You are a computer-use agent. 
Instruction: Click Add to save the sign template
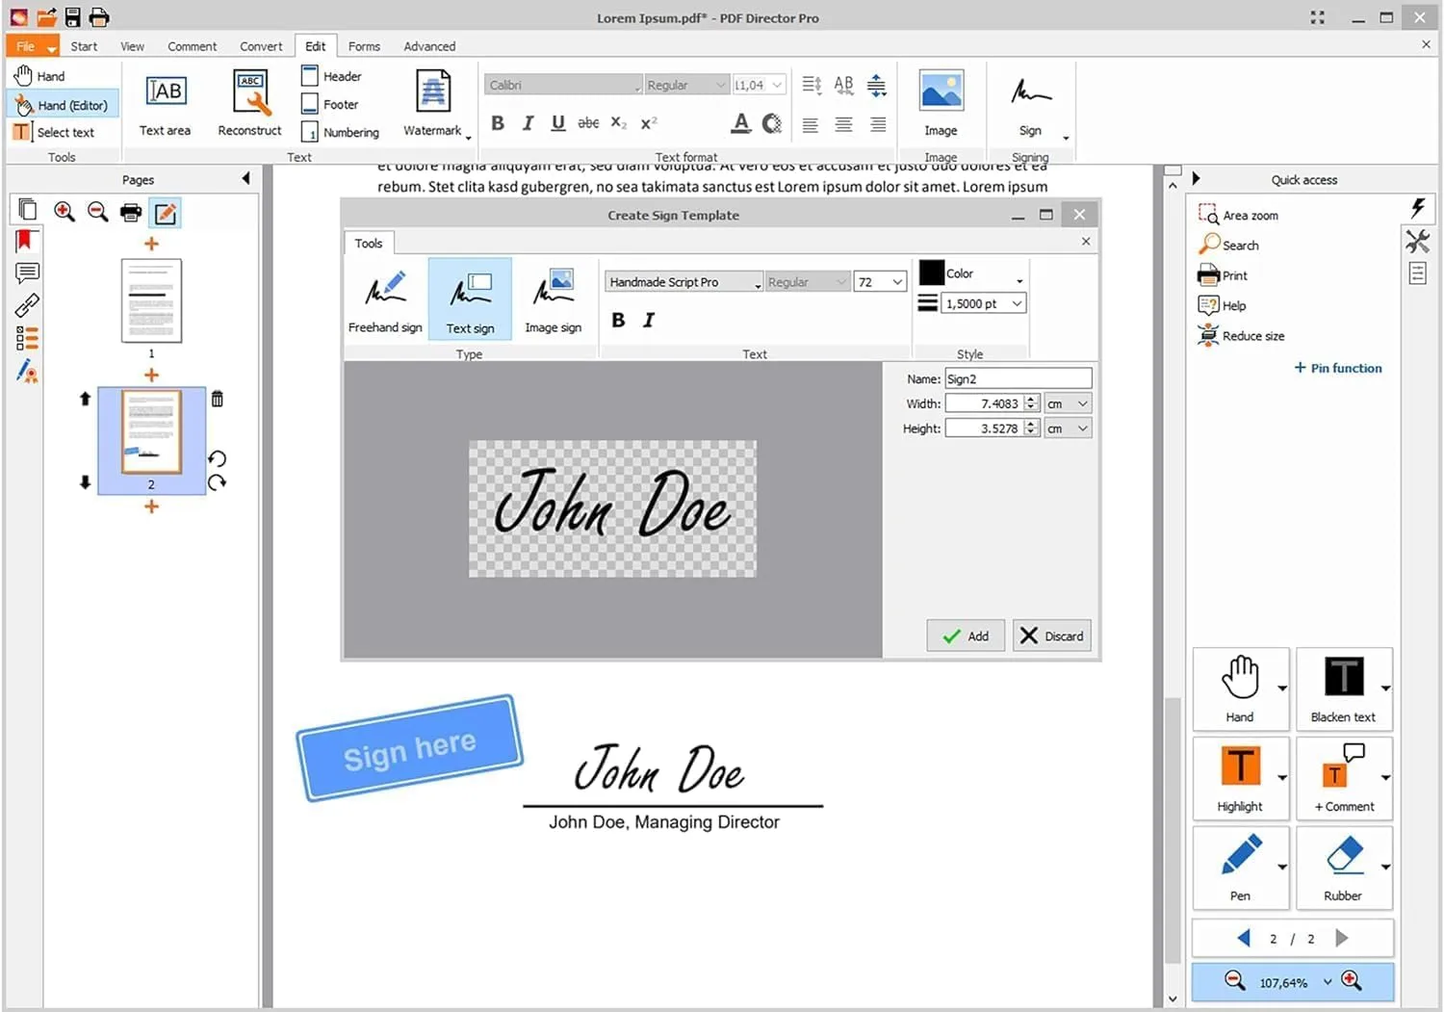pyautogui.click(x=966, y=636)
